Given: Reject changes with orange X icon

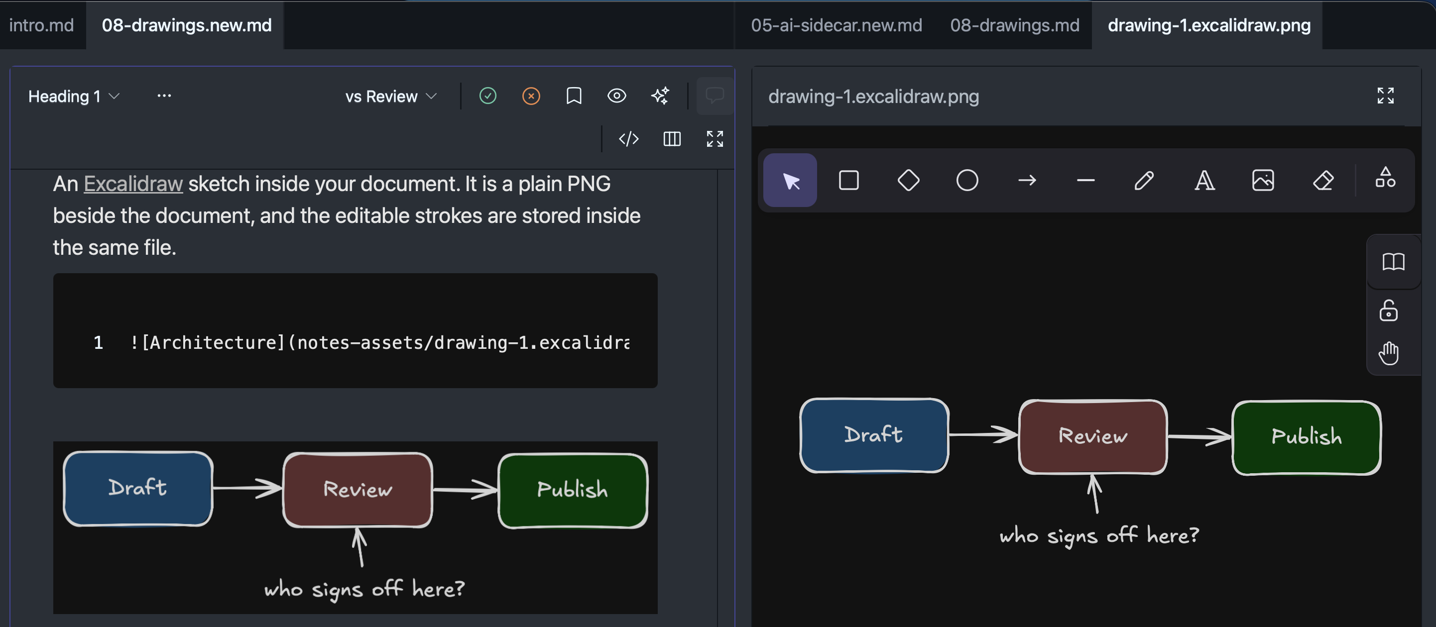Looking at the screenshot, I should (531, 96).
